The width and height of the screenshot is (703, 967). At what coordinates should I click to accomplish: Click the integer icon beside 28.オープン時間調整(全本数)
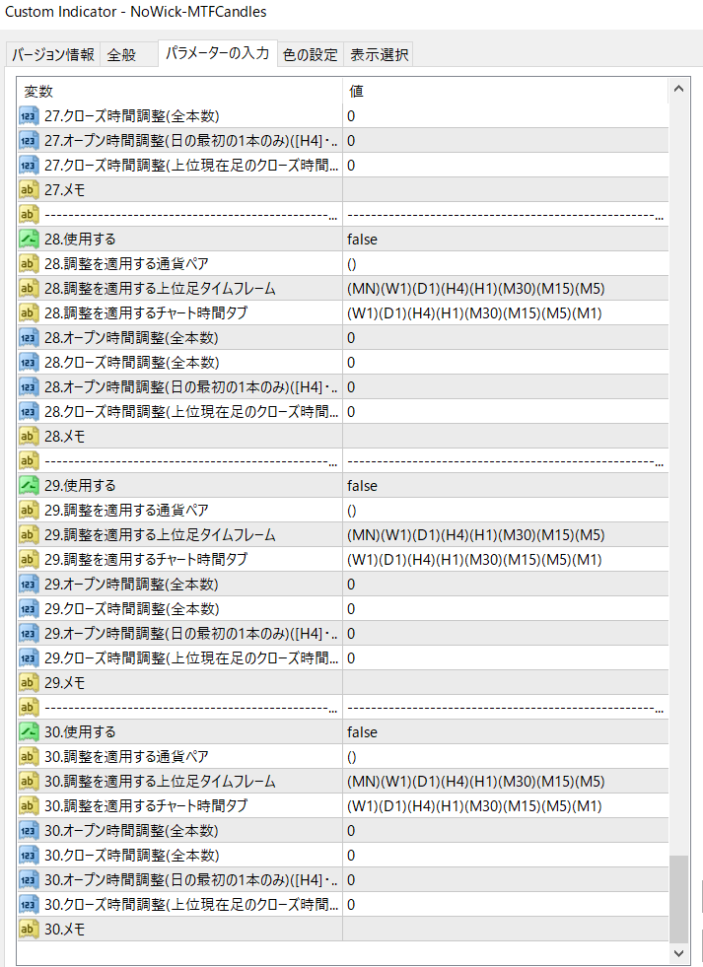29,337
